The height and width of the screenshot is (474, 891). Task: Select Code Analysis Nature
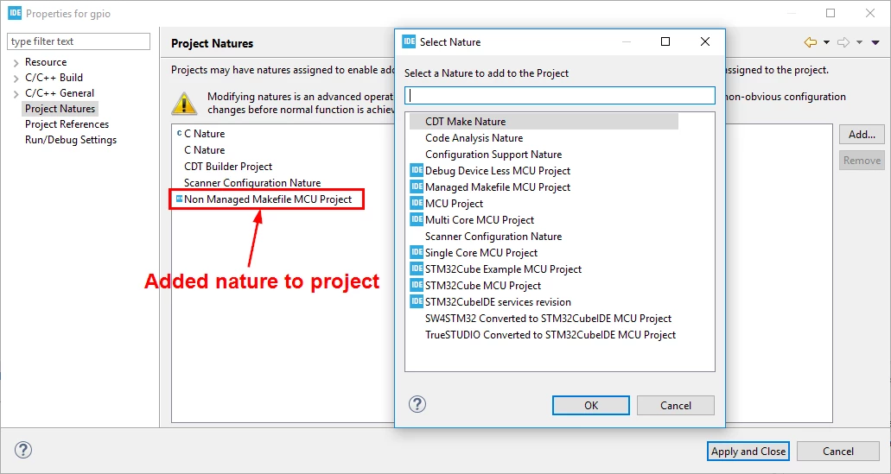pyautogui.click(x=474, y=138)
